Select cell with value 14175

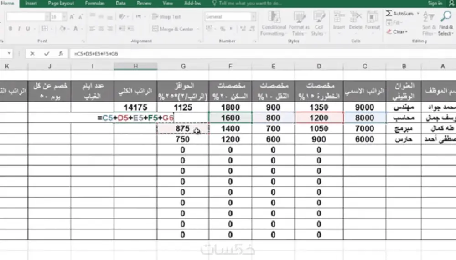tap(135, 107)
